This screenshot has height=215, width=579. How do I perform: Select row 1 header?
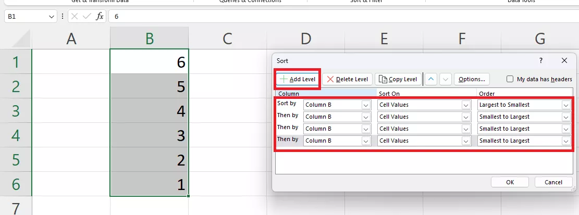pyautogui.click(x=16, y=61)
